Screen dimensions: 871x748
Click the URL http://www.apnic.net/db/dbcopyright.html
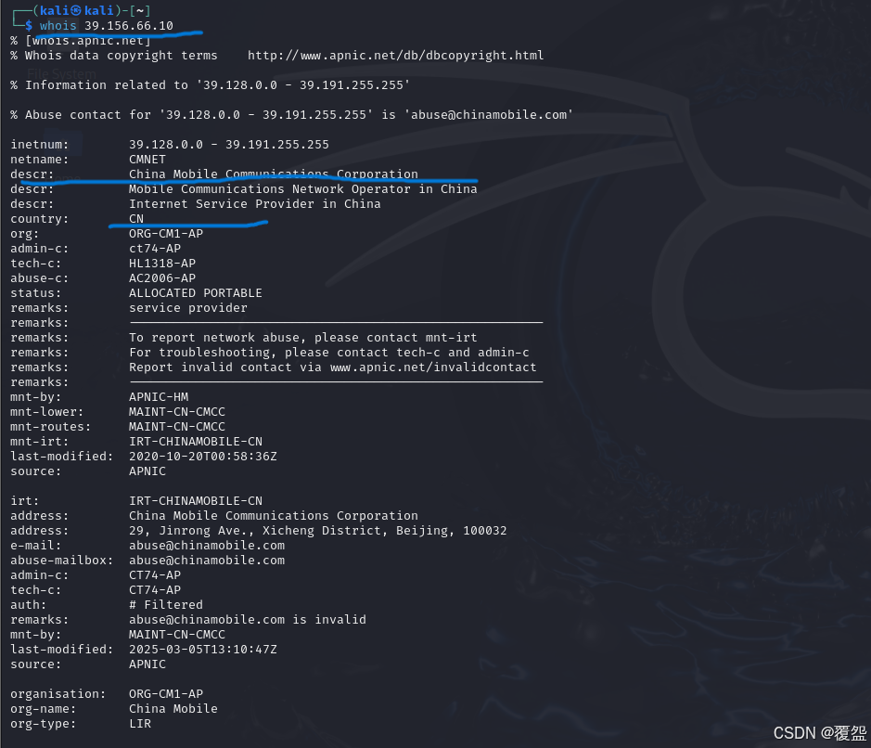[x=395, y=56]
